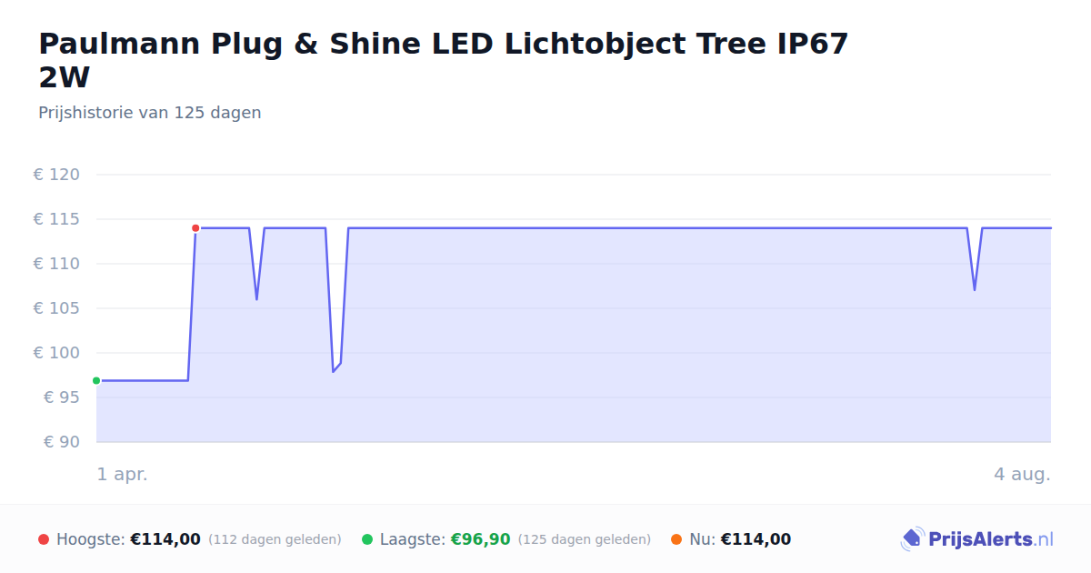
Task: Click the PrijsAlerts price tag logo icon
Action: coord(912,539)
